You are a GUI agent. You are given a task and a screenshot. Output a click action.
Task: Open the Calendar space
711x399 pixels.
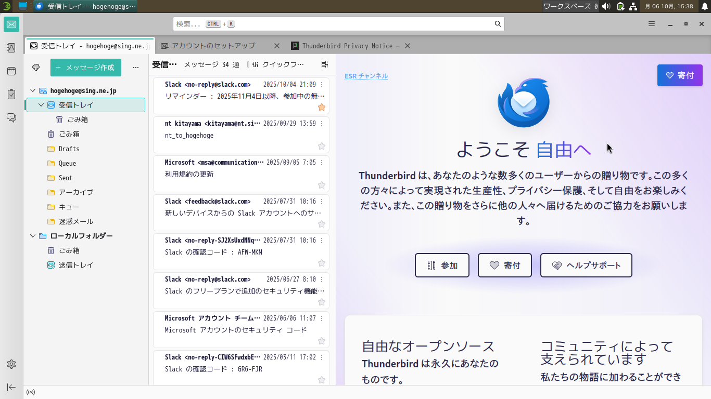11,71
